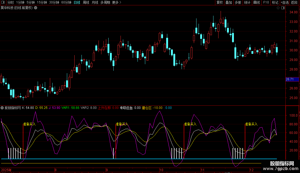Open F10 company information

(266, 3)
